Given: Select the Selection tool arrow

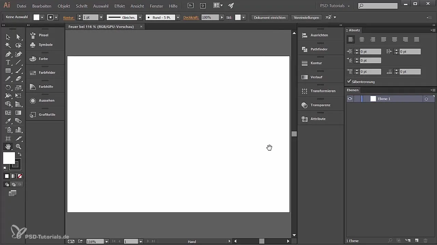Looking at the screenshot, I should [8, 37].
